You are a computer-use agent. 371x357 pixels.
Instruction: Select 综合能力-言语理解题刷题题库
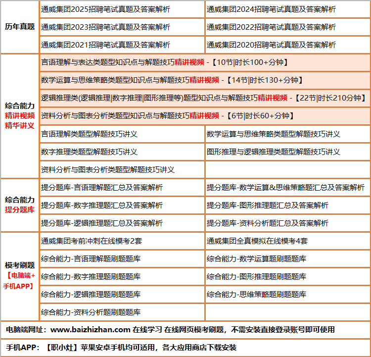[x=122, y=258]
